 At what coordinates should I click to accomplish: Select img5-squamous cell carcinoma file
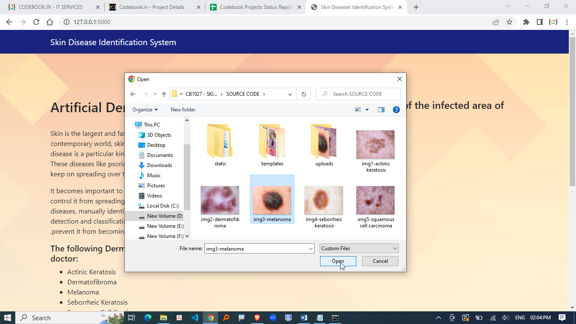click(x=376, y=206)
